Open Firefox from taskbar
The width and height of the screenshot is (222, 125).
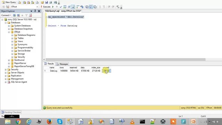pos(49,122)
